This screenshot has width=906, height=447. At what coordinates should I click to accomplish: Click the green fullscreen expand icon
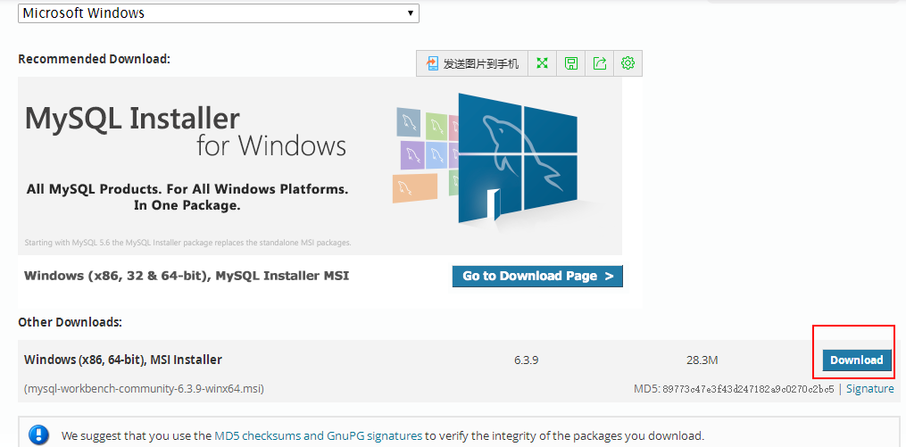542,63
